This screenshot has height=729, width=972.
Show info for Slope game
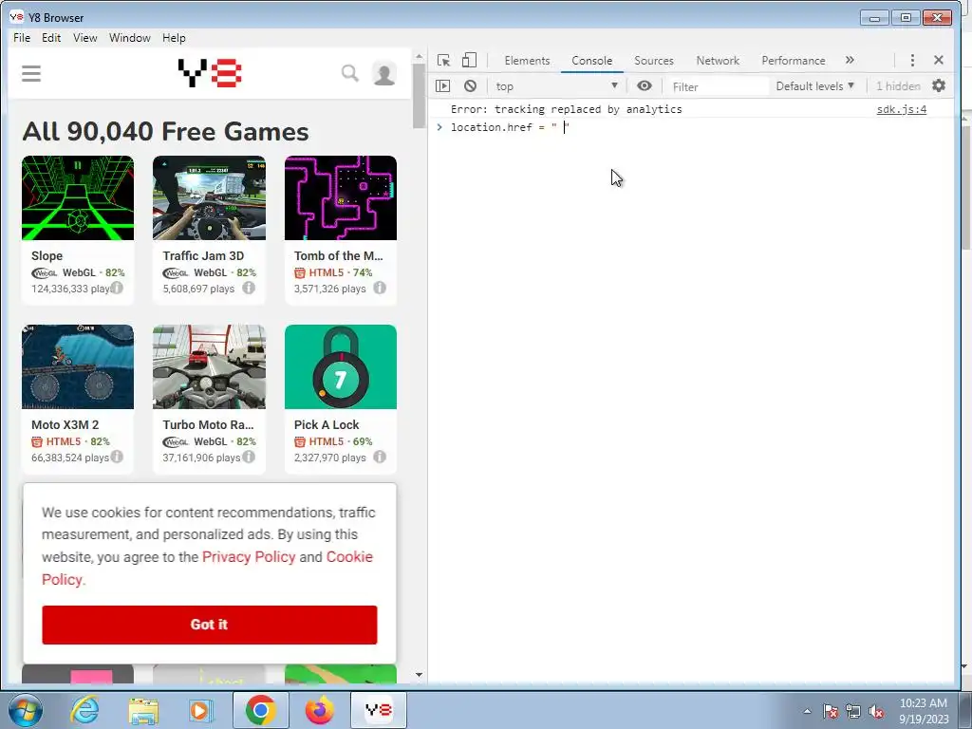point(117,288)
